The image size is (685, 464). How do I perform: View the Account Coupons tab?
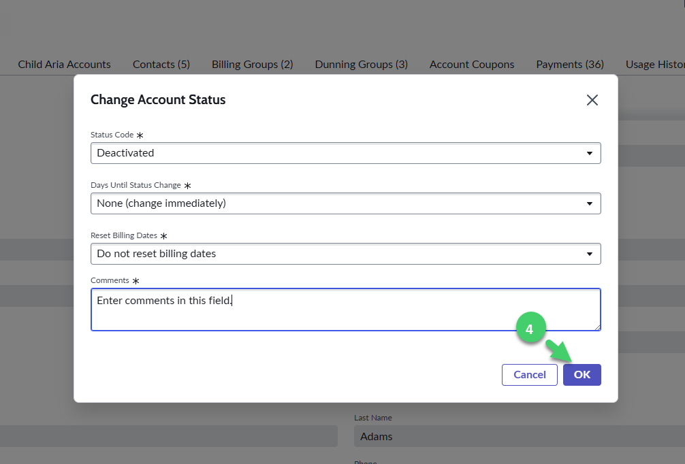[471, 64]
